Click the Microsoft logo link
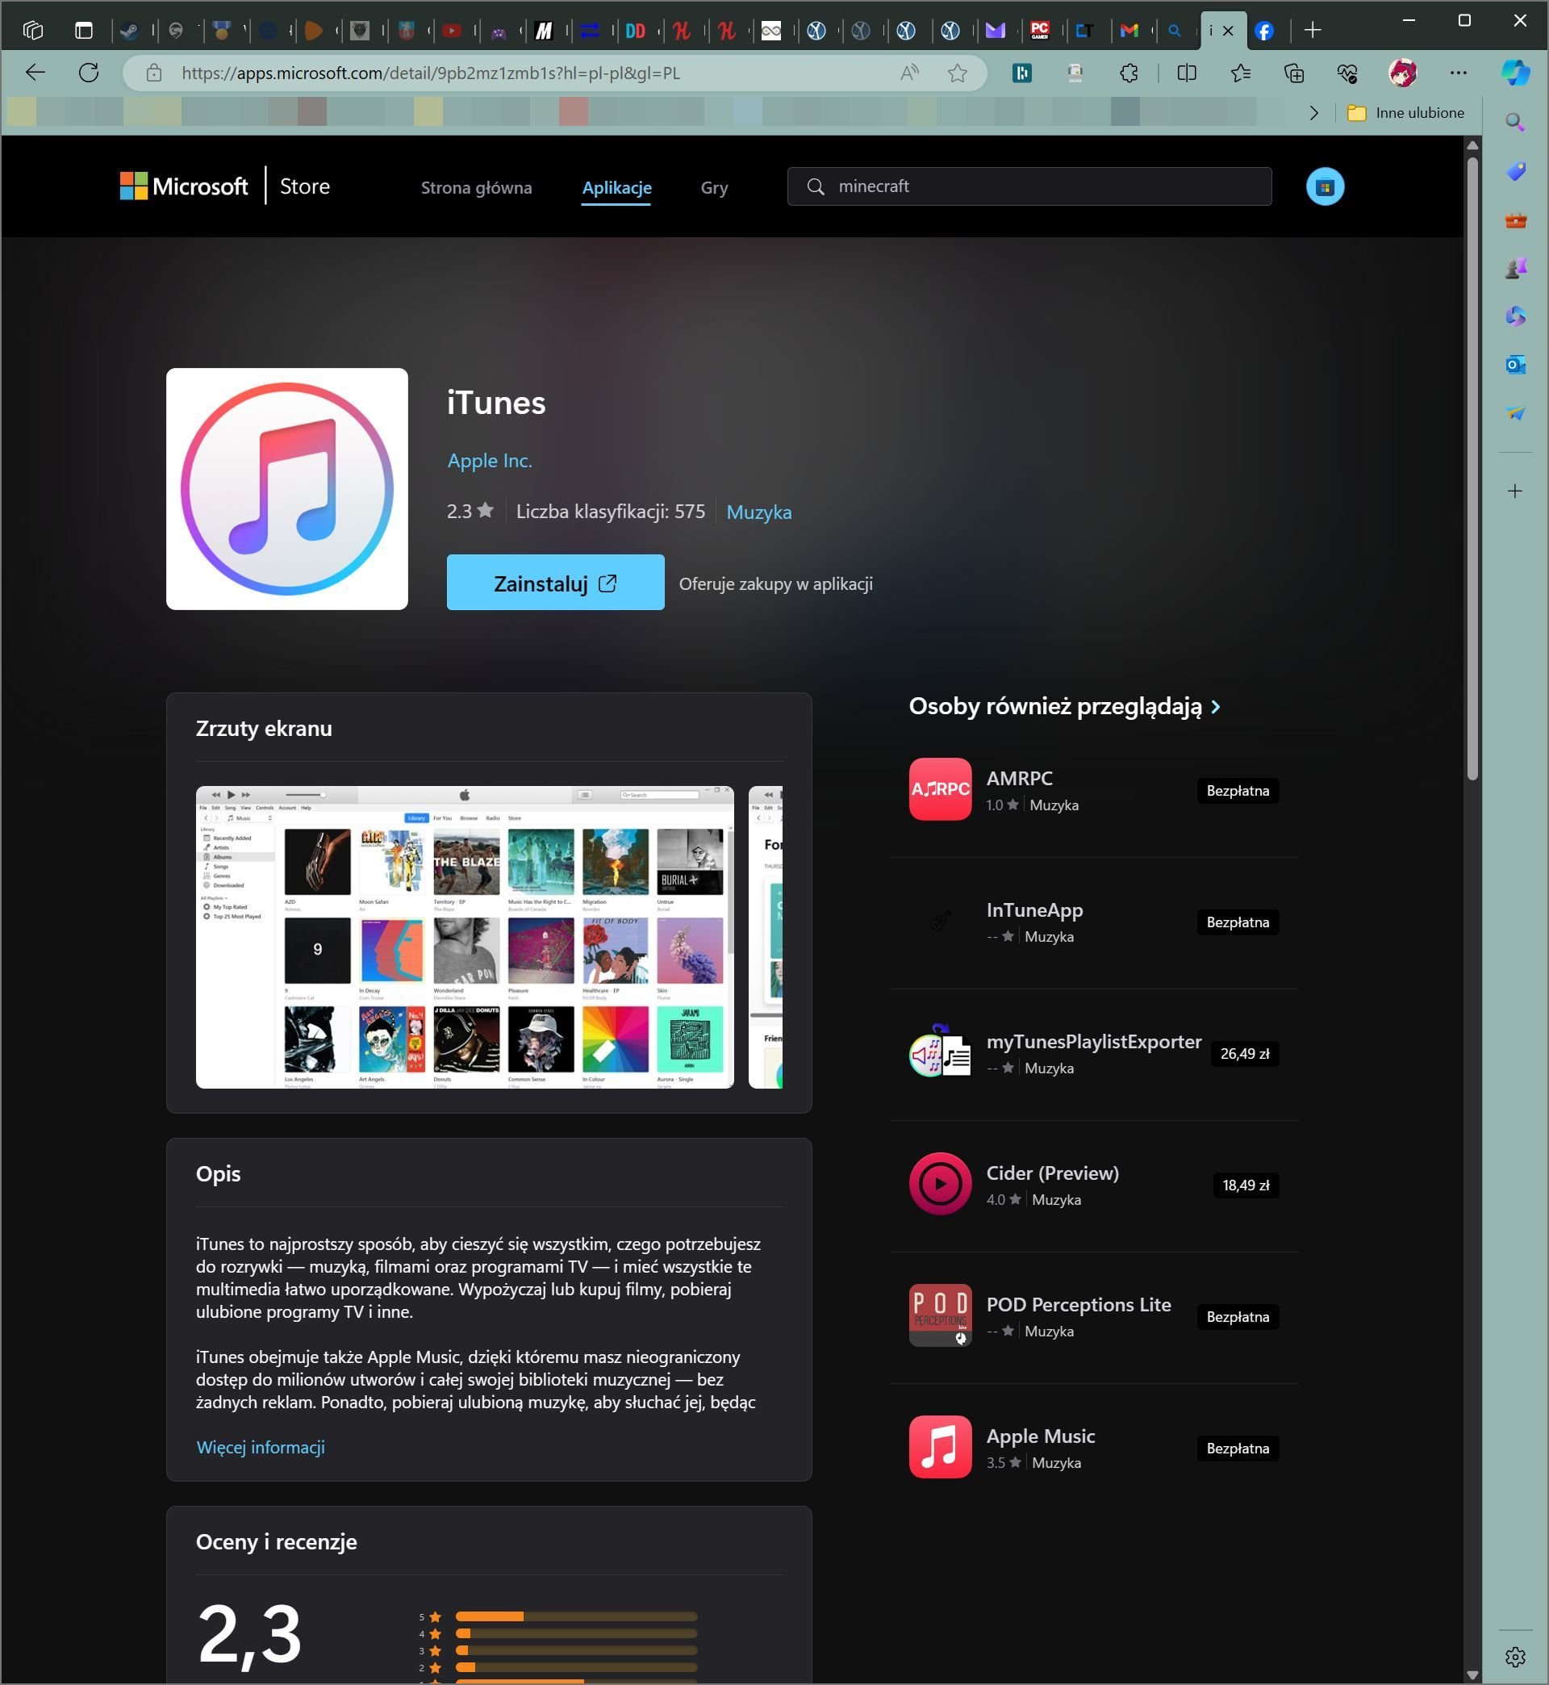The height and width of the screenshot is (1685, 1549). pyautogui.click(x=184, y=186)
